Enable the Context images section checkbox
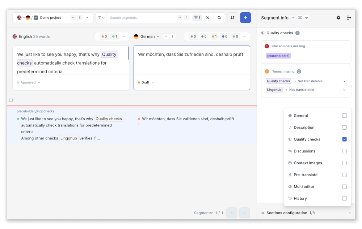 click(x=345, y=163)
